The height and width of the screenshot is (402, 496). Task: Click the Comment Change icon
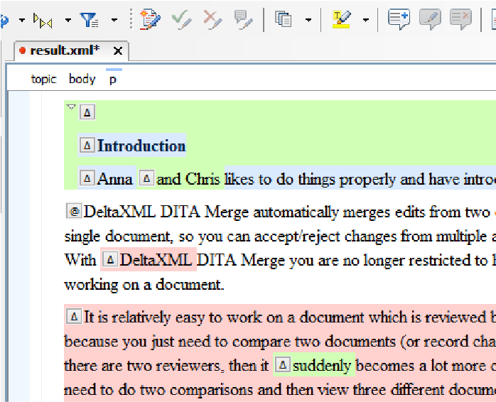point(243,19)
